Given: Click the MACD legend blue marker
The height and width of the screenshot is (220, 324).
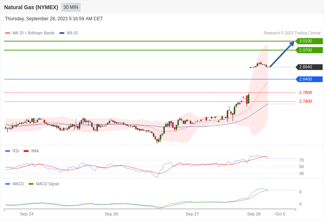Looking at the screenshot, I should 8,184.
